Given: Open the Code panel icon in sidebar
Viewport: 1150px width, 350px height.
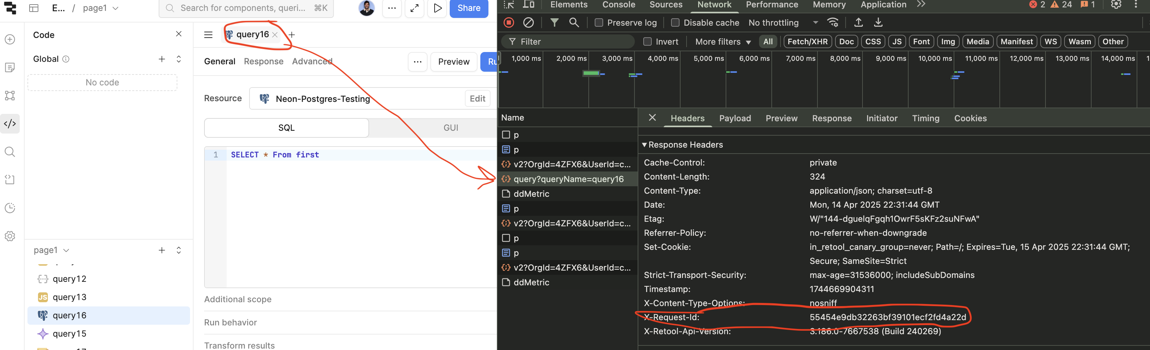Looking at the screenshot, I should tap(10, 123).
